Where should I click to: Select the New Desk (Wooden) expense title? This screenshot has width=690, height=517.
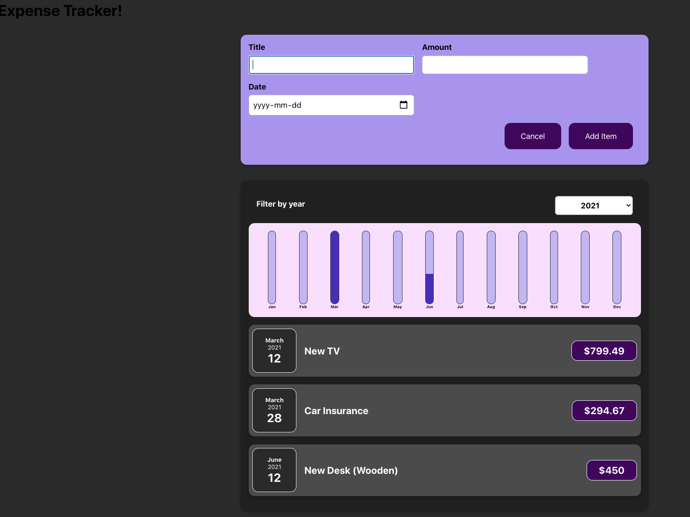tap(351, 470)
